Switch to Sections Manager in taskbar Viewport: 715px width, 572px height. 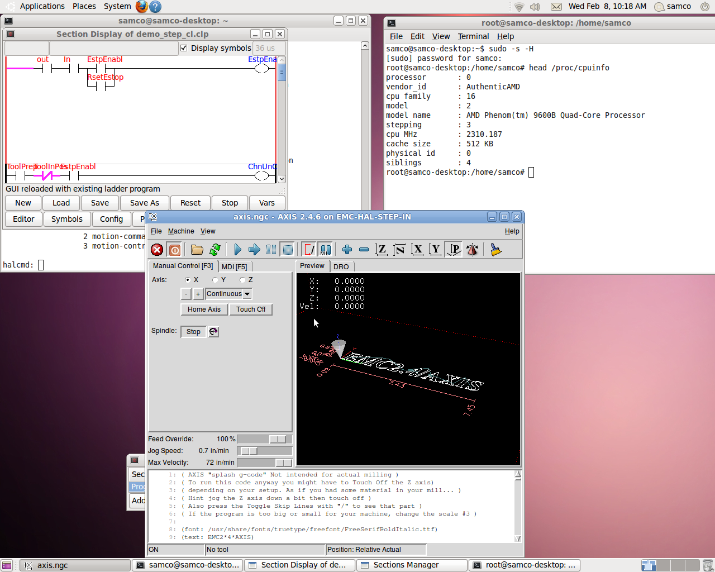pos(411,565)
